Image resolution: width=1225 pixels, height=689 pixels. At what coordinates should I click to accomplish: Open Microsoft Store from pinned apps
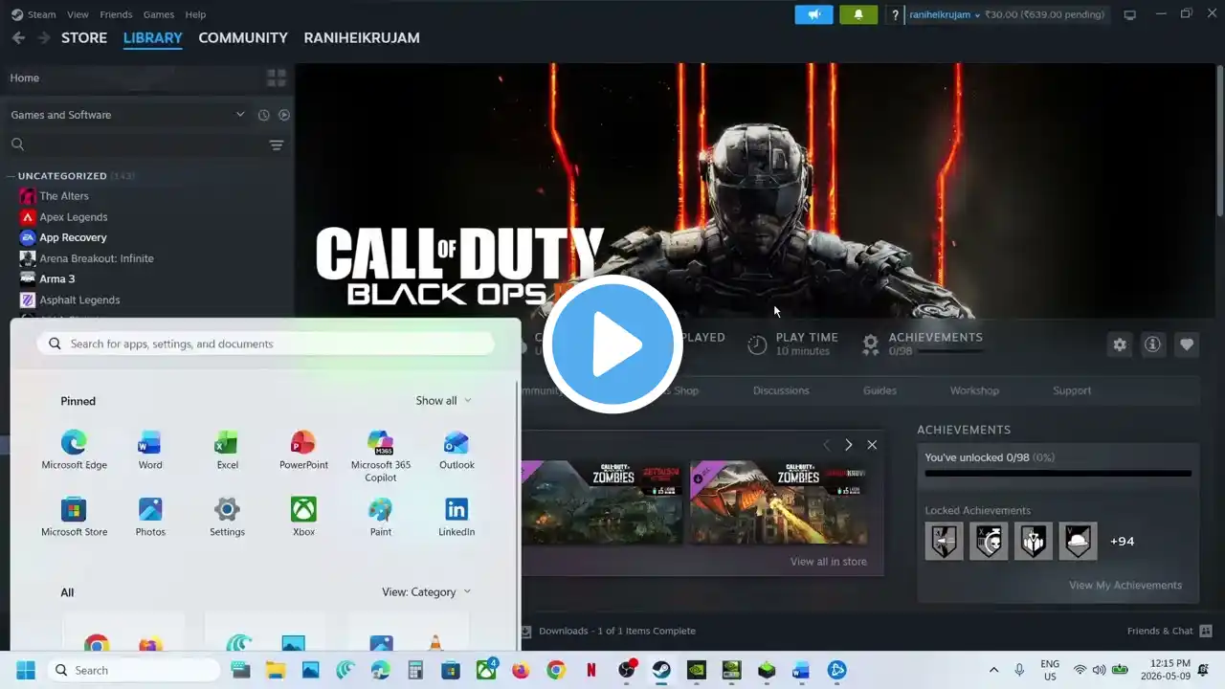pyautogui.click(x=74, y=517)
